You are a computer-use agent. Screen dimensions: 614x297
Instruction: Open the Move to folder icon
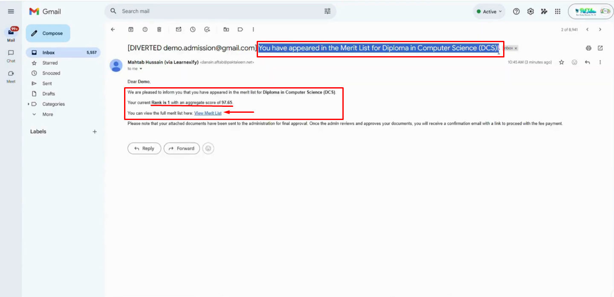click(x=226, y=29)
